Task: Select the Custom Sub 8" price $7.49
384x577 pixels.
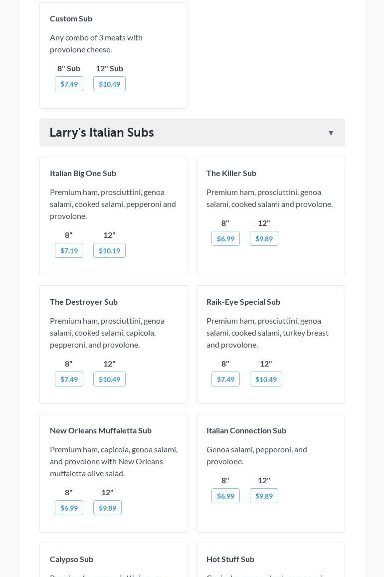Action: pyautogui.click(x=69, y=84)
